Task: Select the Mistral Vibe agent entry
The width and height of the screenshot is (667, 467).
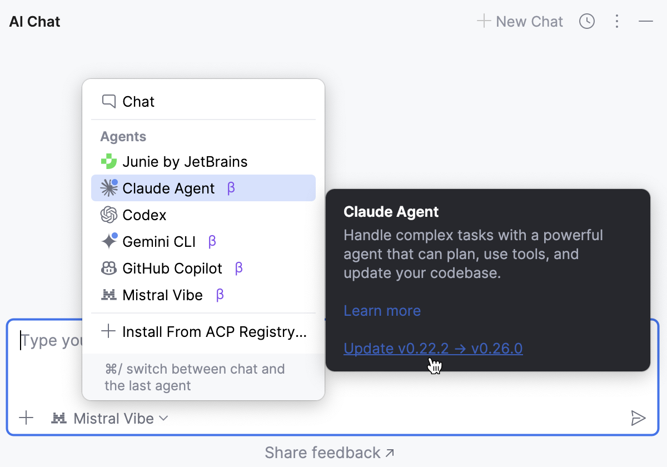Action: click(162, 295)
